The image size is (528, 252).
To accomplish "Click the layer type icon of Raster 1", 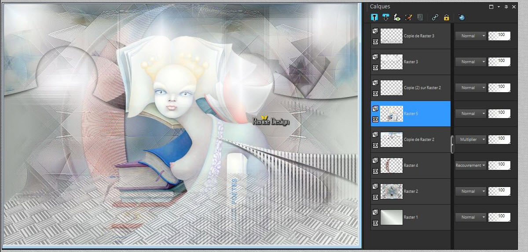I will click(x=375, y=213).
